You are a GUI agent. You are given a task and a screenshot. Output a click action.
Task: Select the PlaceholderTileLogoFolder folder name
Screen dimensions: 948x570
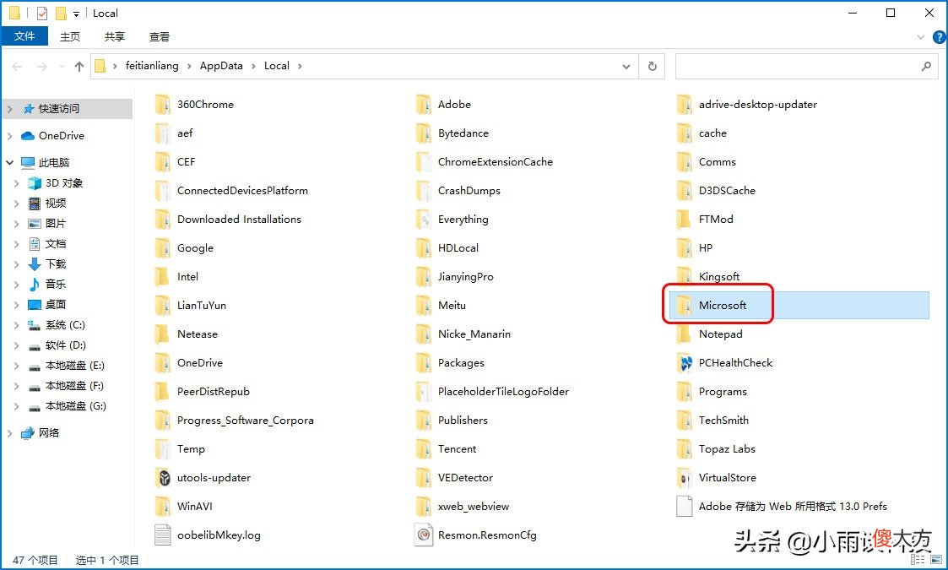504,392
